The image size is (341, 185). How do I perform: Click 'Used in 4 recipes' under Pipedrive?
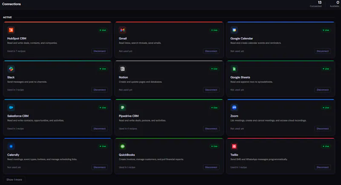click(x=128, y=128)
